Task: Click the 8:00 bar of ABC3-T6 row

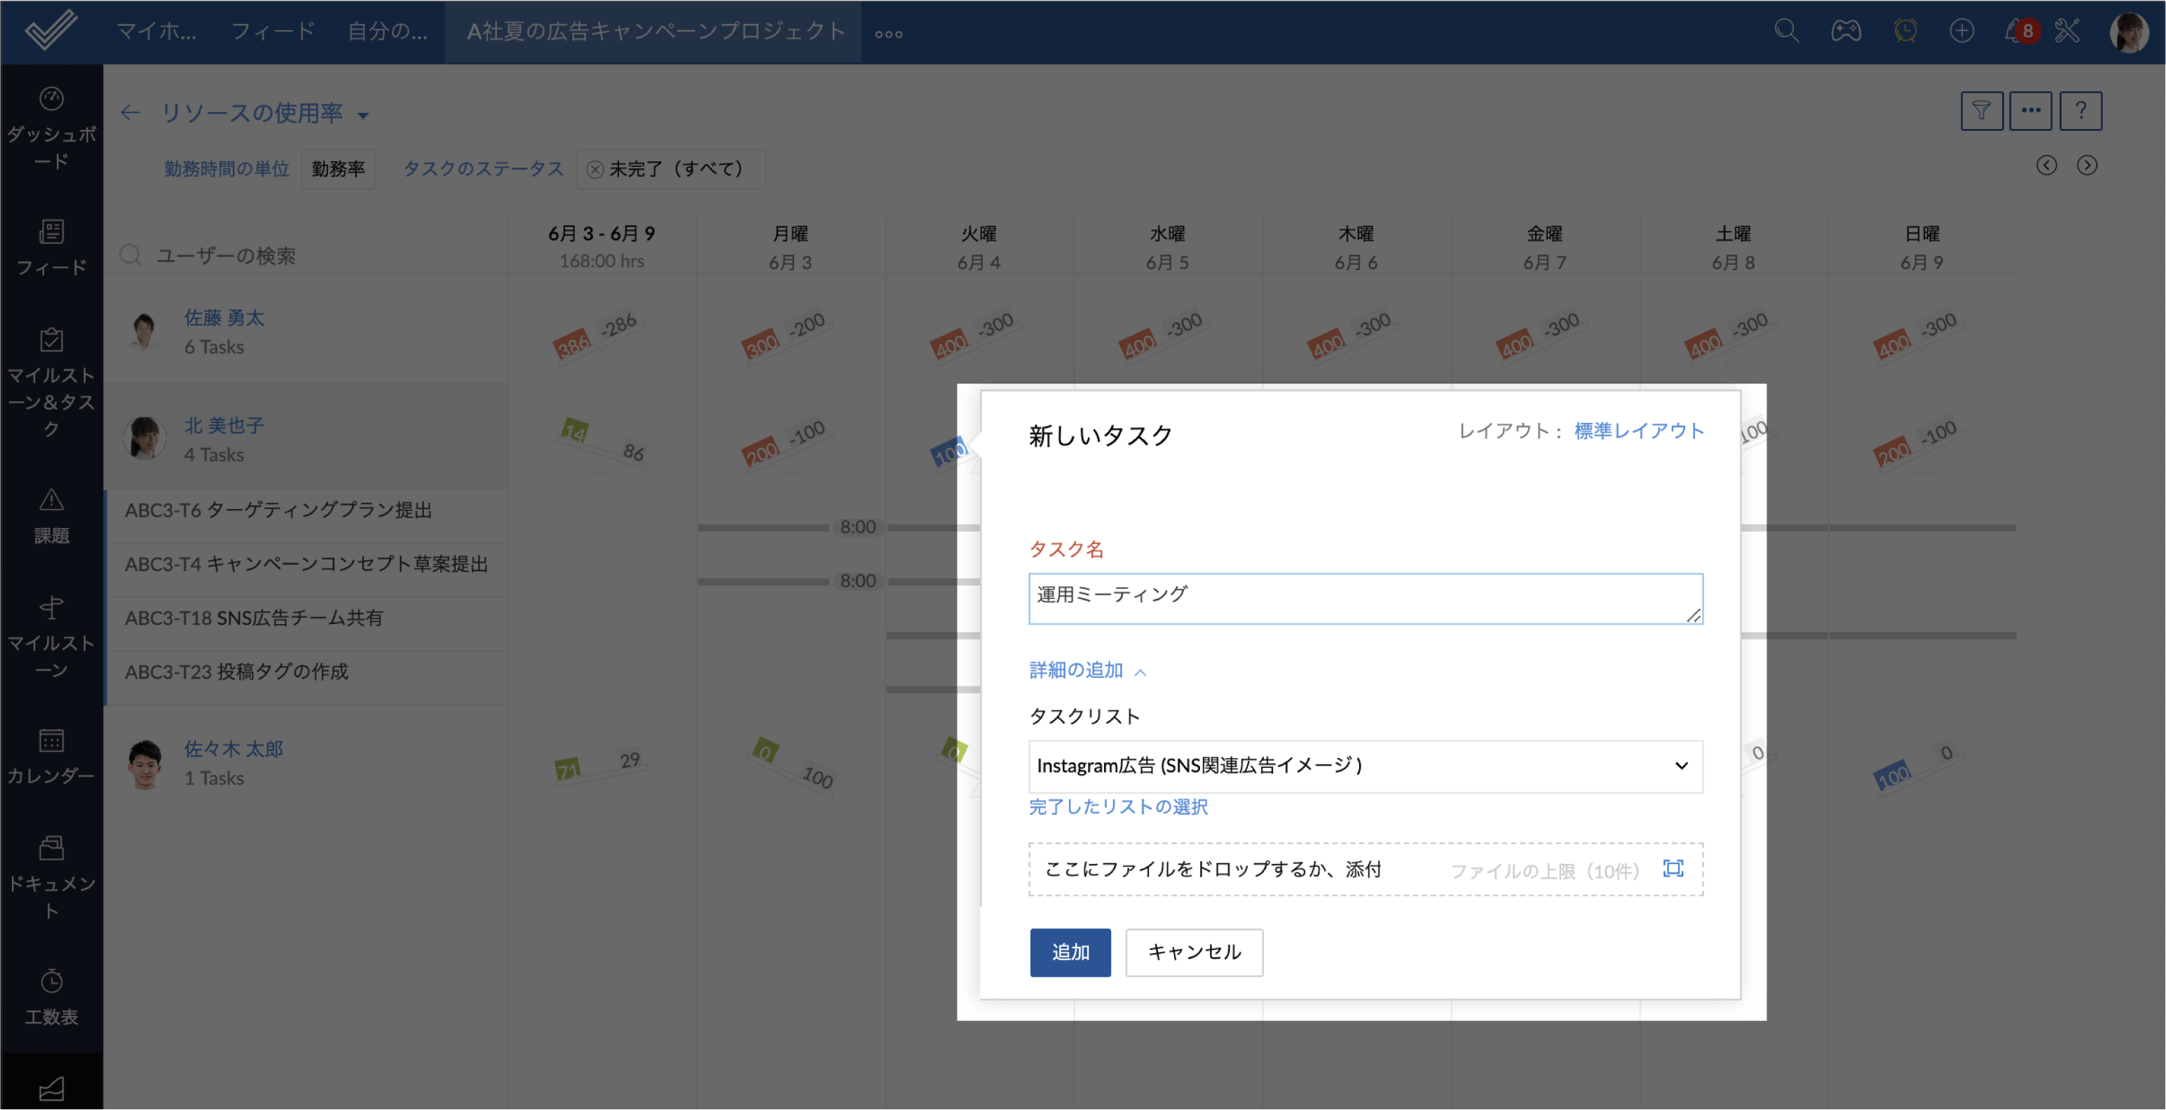Action: point(858,527)
